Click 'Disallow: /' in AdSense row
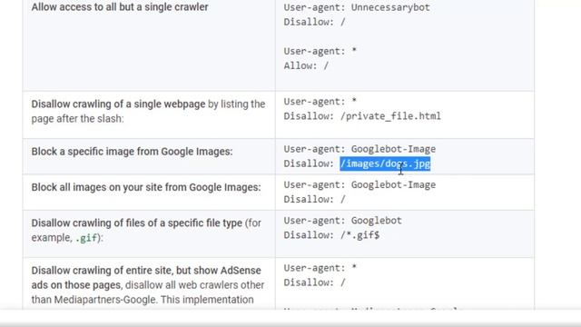The height and width of the screenshot is (327, 581). coord(315,282)
